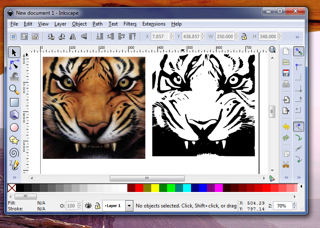
Task: Click the Save document floppy icon
Action: 286,73
